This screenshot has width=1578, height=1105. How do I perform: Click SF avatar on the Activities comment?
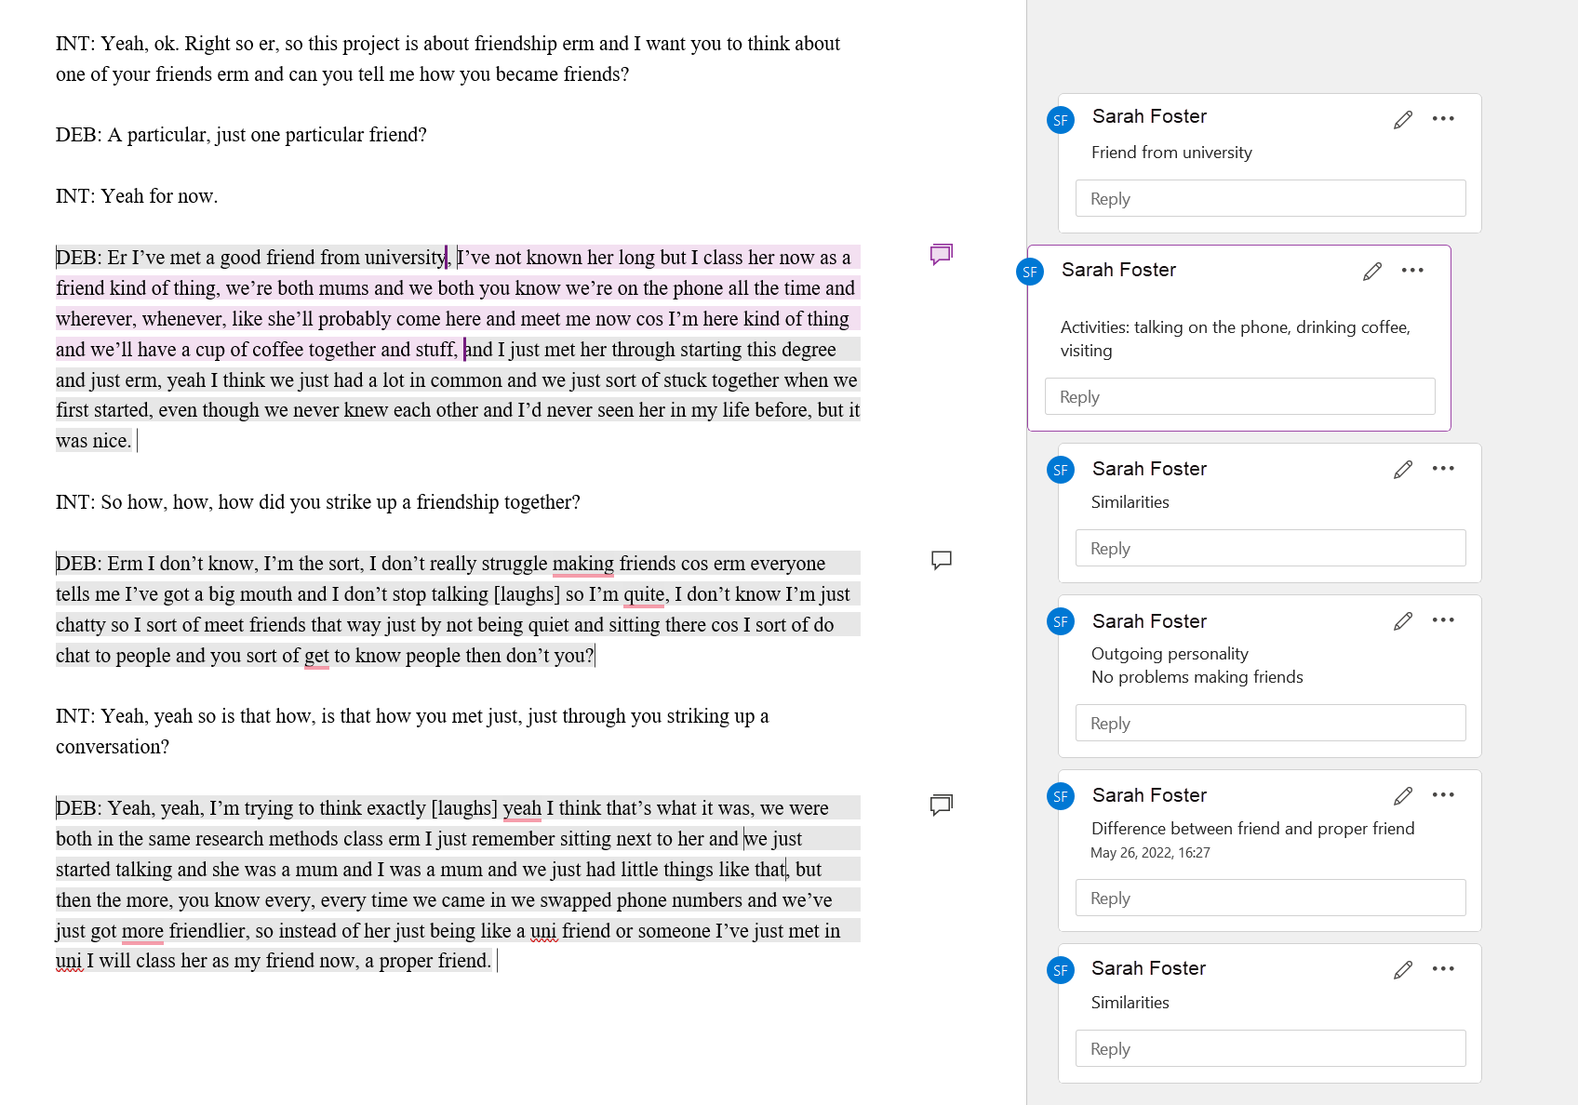[x=1030, y=273]
